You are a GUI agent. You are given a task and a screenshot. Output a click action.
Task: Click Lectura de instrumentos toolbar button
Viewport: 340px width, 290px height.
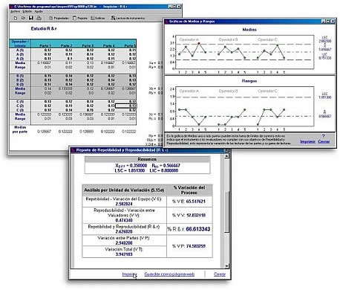(128, 18)
